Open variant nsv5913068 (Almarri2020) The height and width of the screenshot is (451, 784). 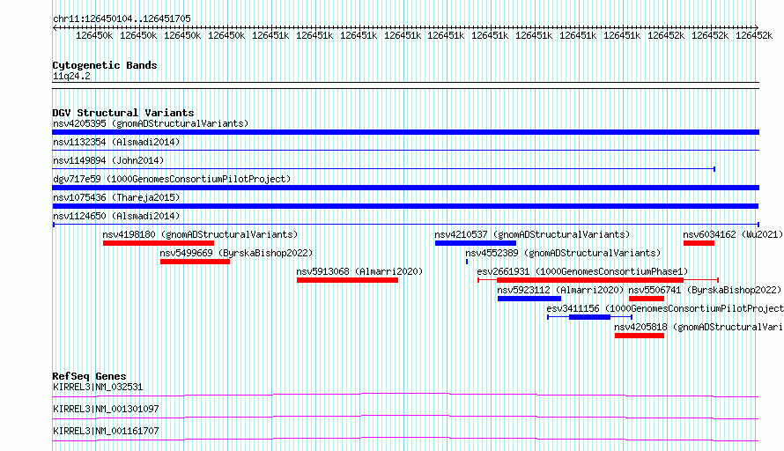(x=359, y=271)
